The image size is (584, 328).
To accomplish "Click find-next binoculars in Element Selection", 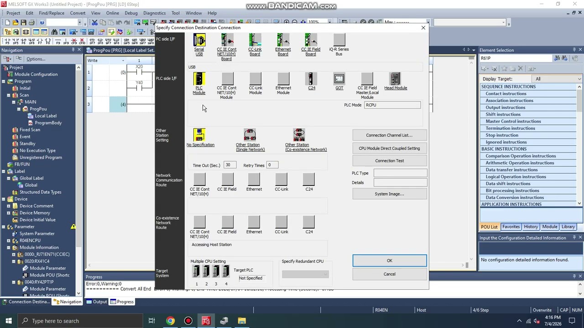I will coord(564,58).
